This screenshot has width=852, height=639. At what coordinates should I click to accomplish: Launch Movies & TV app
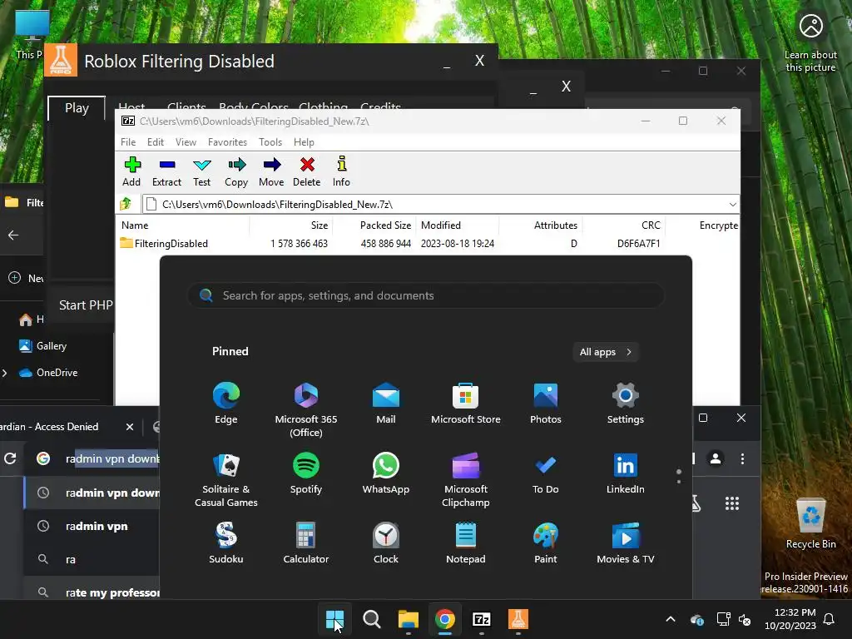(626, 542)
